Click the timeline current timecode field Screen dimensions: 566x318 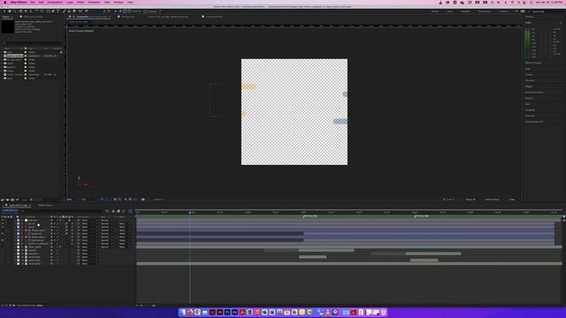click(9, 210)
